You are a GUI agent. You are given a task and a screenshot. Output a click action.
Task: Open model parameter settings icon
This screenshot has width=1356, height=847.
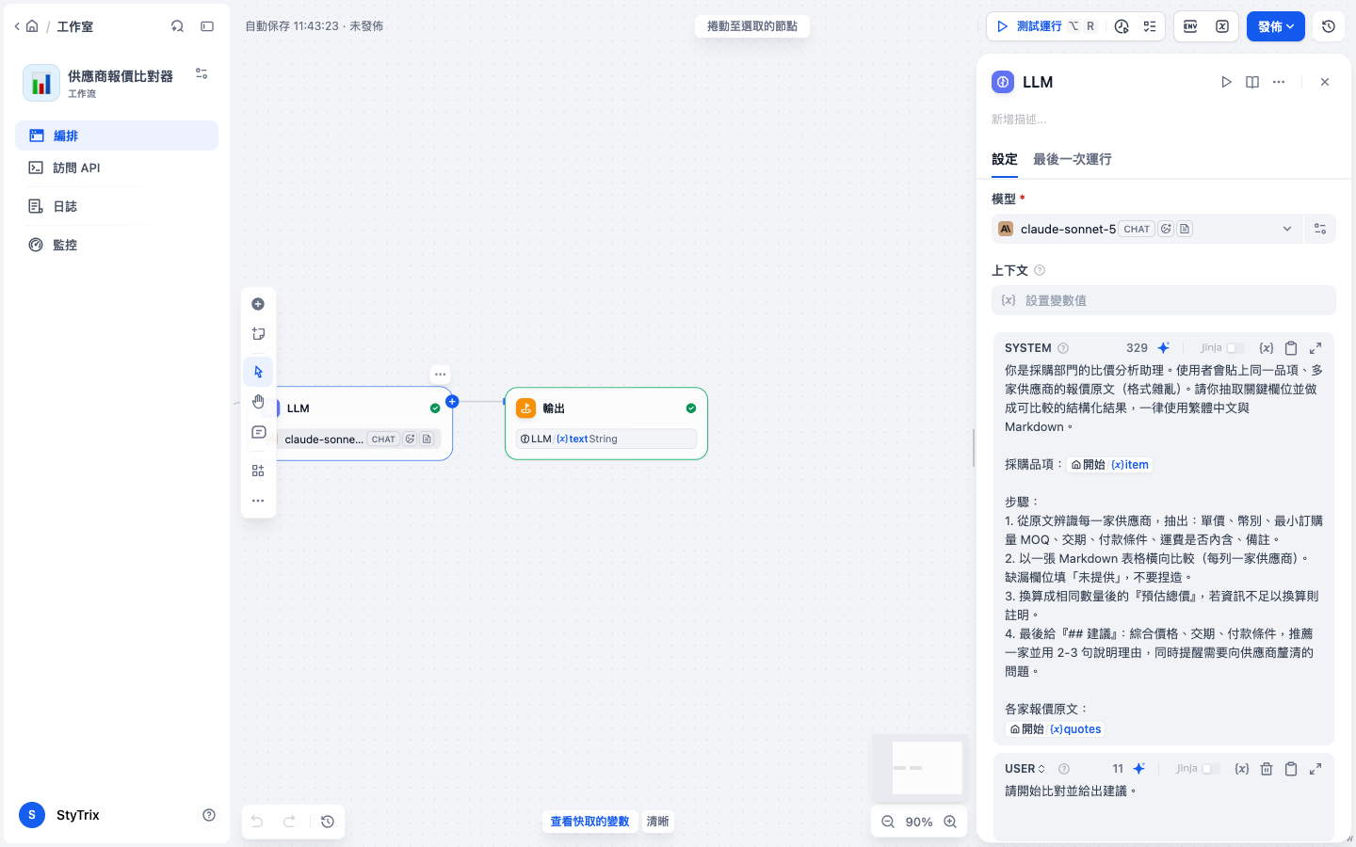[1320, 229]
